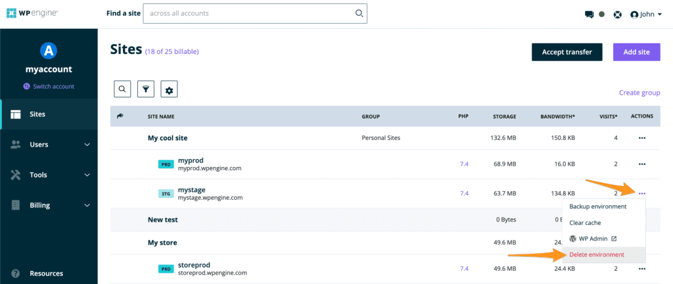This screenshot has width=673, height=284.
Task: Select Delete environment from the menu
Action: tap(597, 254)
